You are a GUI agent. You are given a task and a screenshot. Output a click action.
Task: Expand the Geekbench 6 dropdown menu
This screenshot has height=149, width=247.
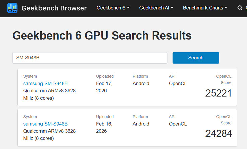[113, 8]
